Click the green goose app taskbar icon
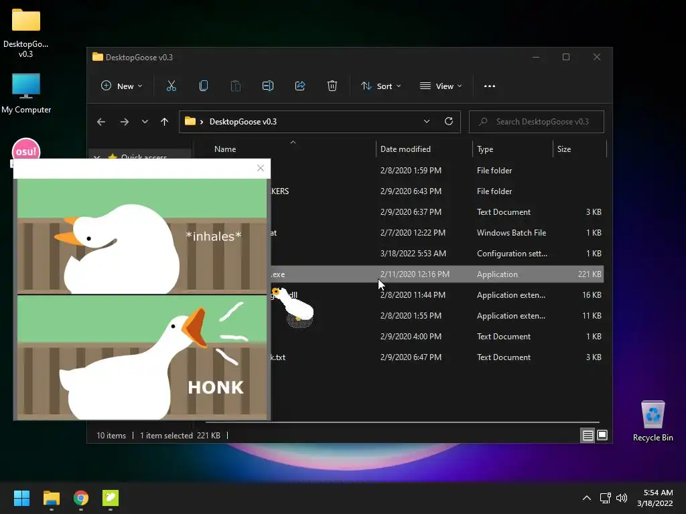 111,498
